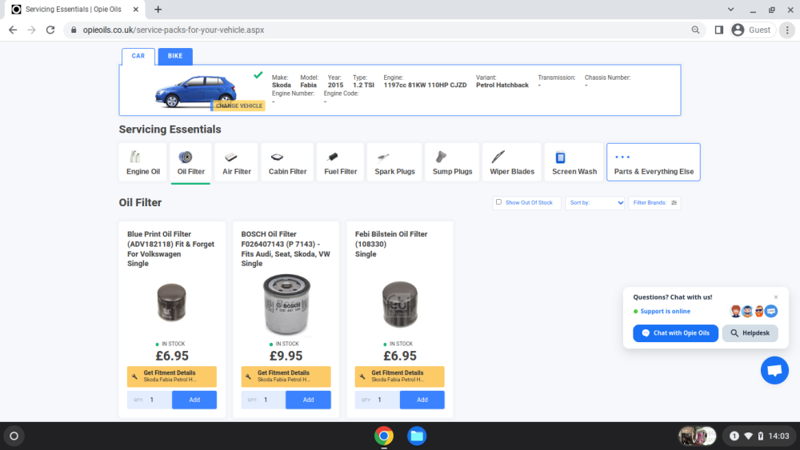This screenshot has width=800, height=450.
Task: Open the Cabin Filter category
Action: pos(287,162)
